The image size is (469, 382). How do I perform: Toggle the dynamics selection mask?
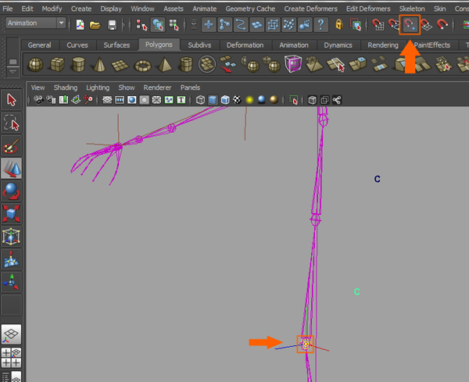tap(289, 24)
